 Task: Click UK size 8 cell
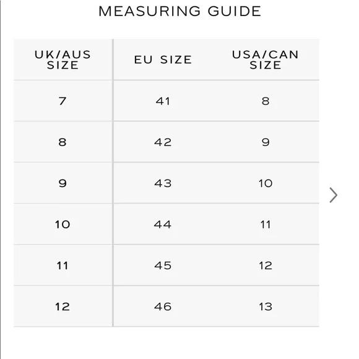click(63, 142)
